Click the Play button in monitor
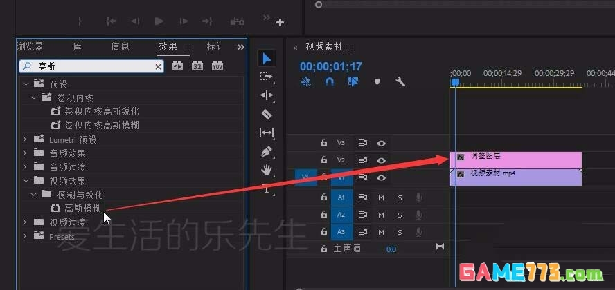Viewport: 615px width, 290px height. 159,21
